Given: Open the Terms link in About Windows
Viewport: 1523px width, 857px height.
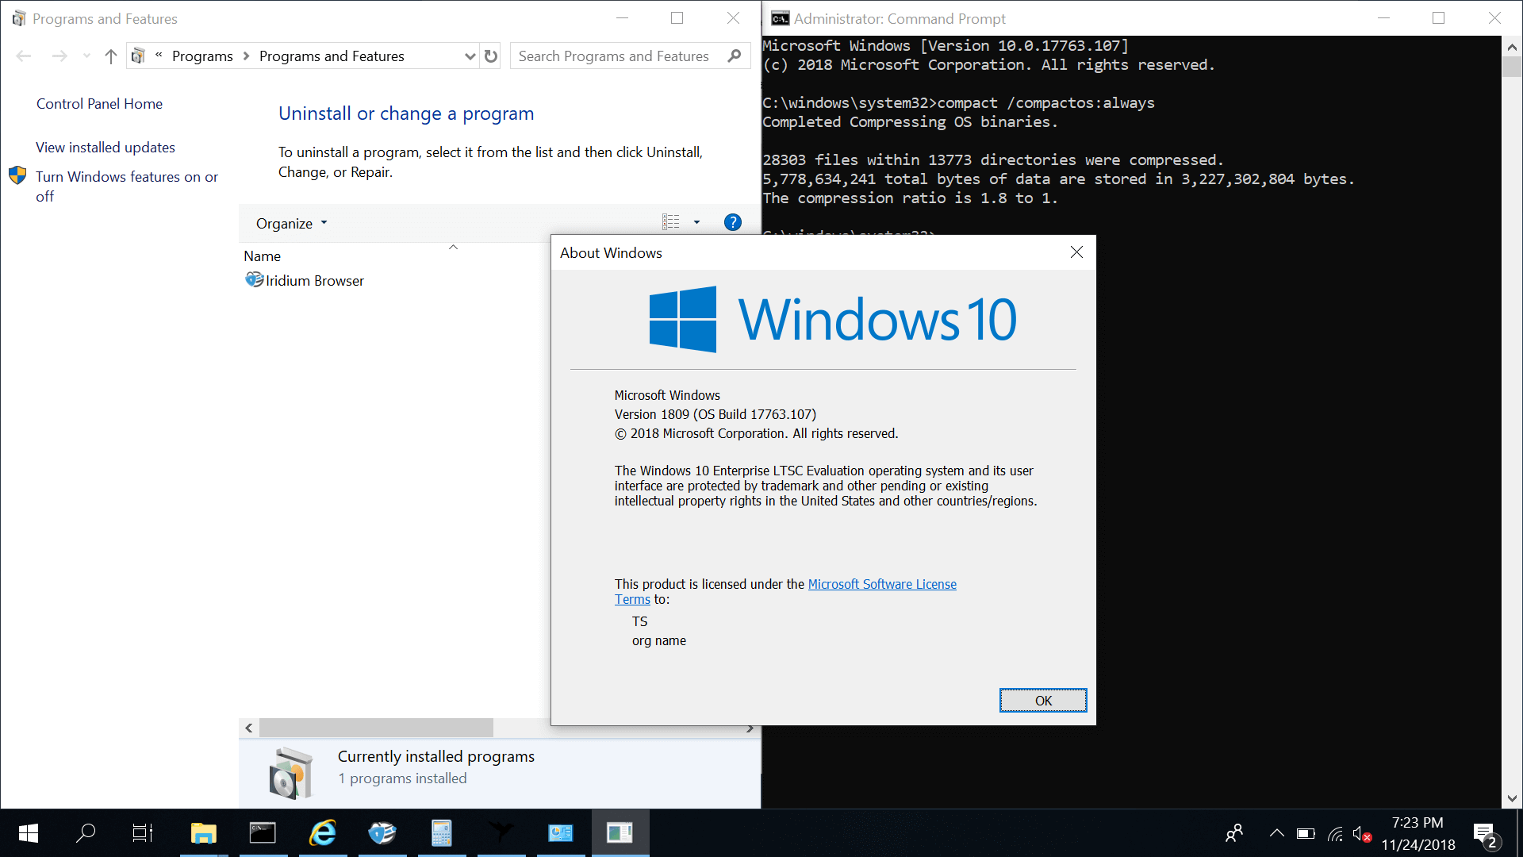Looking at the screenshot, I should point(632,600).
